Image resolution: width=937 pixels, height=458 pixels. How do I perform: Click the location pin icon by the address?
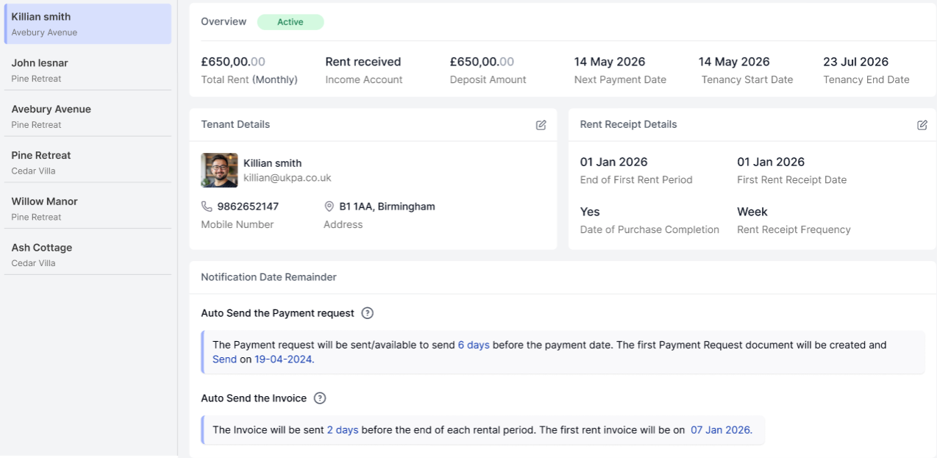pos(329,207)
